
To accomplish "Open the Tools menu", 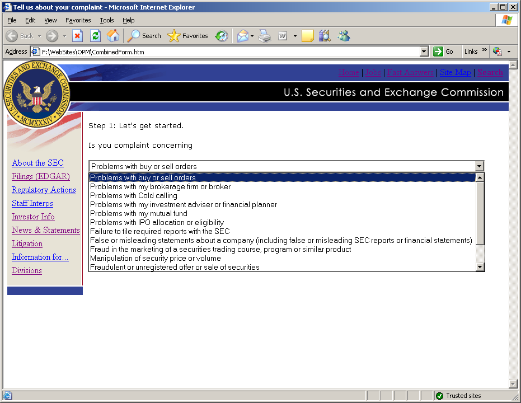I will tap(107, 20).
